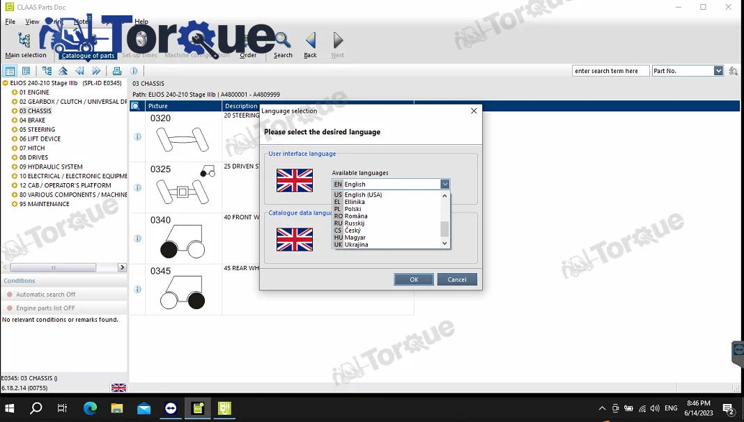This screenshot has width=744, height=422.
Task: Click the Next arrow button
Action: (338, 45)
